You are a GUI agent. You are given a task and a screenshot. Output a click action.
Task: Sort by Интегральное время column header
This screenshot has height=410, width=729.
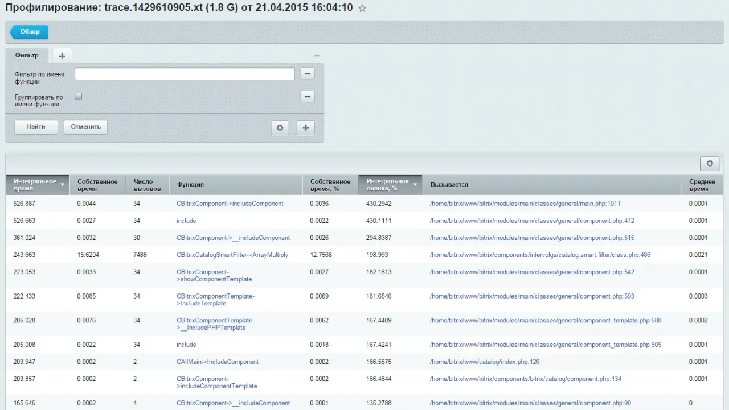pyautogui.click(x=37, y=184)
